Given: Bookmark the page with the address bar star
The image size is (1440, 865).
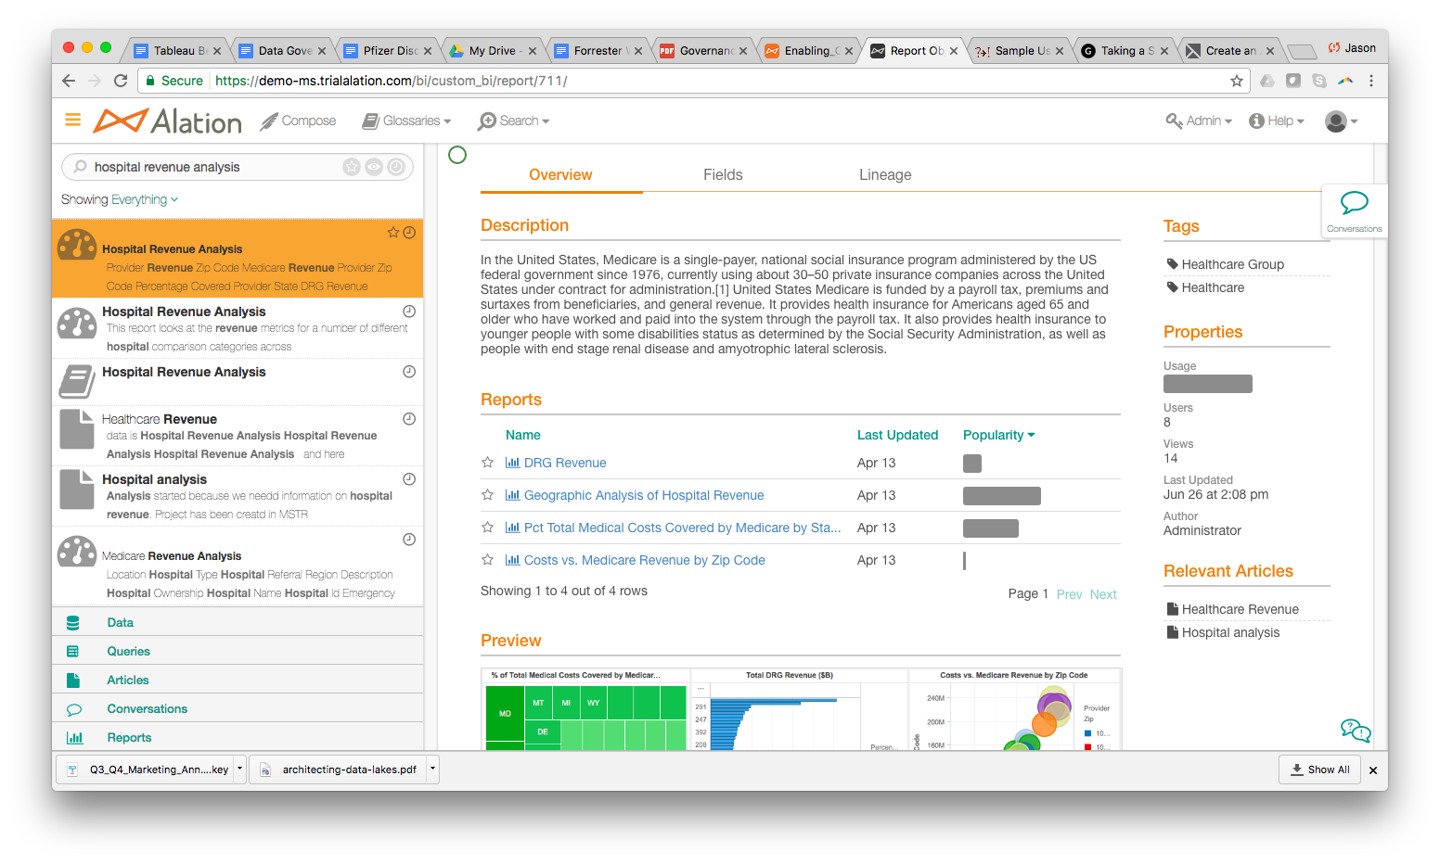Looking at the screenshot, I should click(x=1236, y=81).
